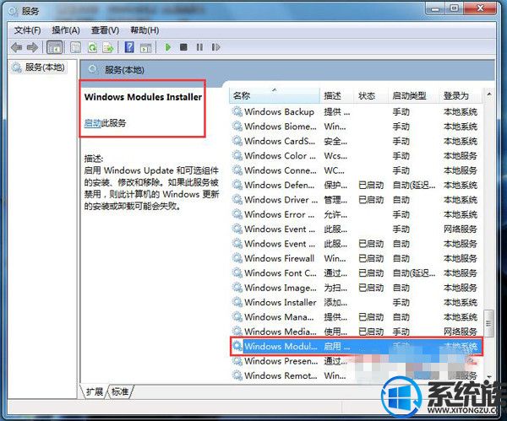The width and height of the screenshot is (507, 421).
Task: Click the vertical scrollbar thumb in services list
Action: tap(489, 323)
